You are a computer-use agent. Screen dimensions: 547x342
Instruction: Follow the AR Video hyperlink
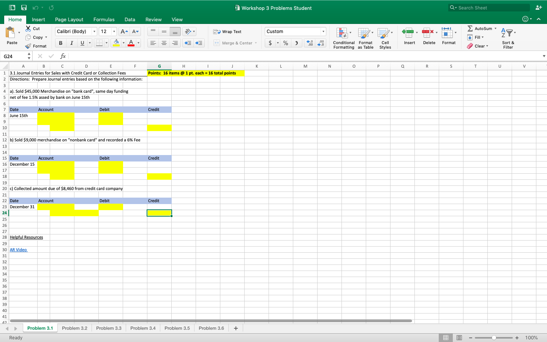click(18, 250)
